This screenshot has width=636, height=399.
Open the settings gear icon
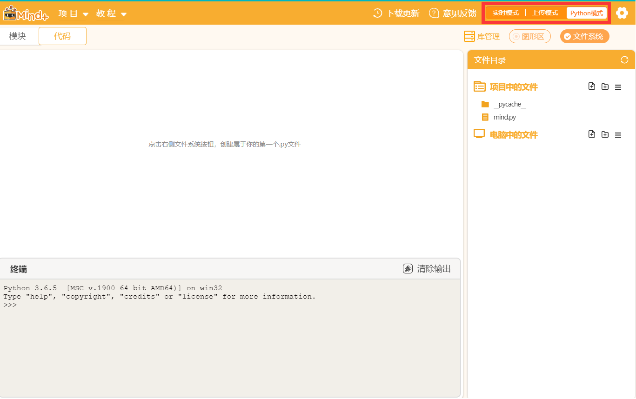click(x=622, y=13)
